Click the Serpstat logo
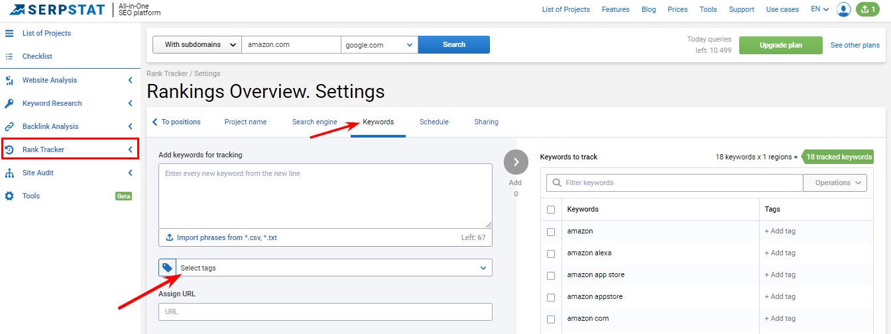Image resolution: width=891 pixels, height=334 pixels. (x=56, y=9)
